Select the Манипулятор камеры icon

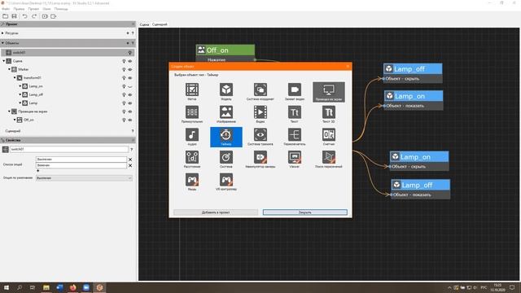[x=260, y=160]
